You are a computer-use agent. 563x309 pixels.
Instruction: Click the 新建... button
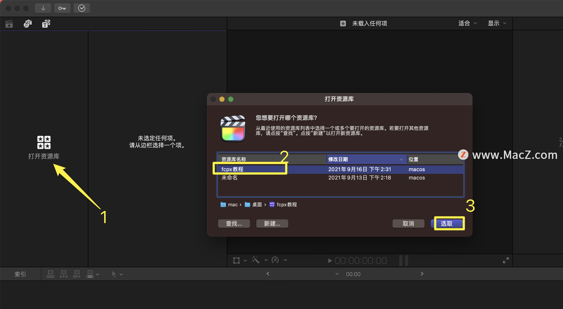point(272,224)
